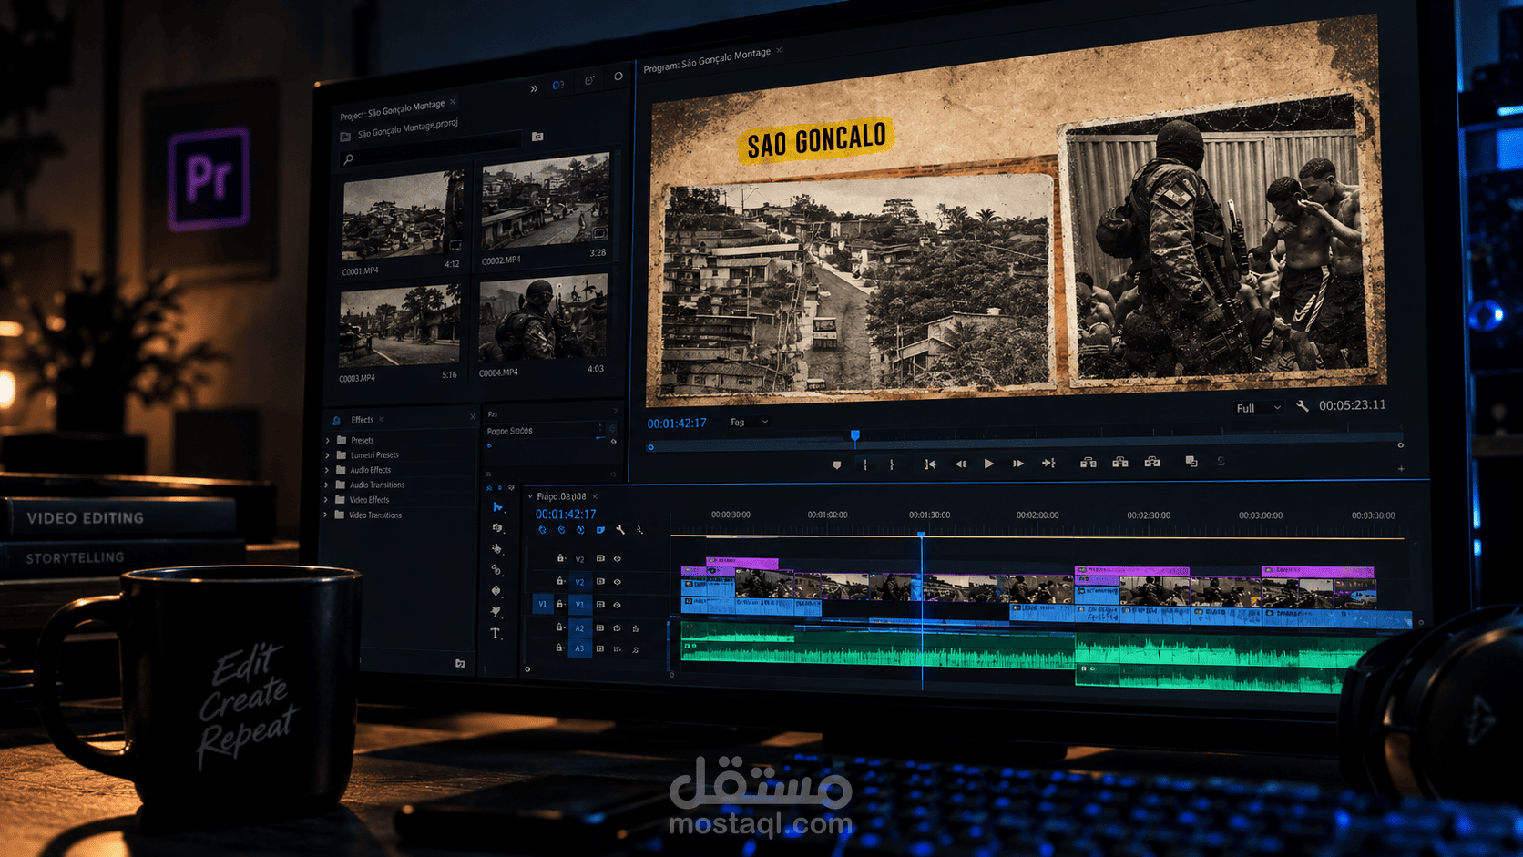The height and width of the screenshot is (857, 1523).
Task: Select the Project: São Gonçalo Montage tab
Action: [x=392, y=110]
